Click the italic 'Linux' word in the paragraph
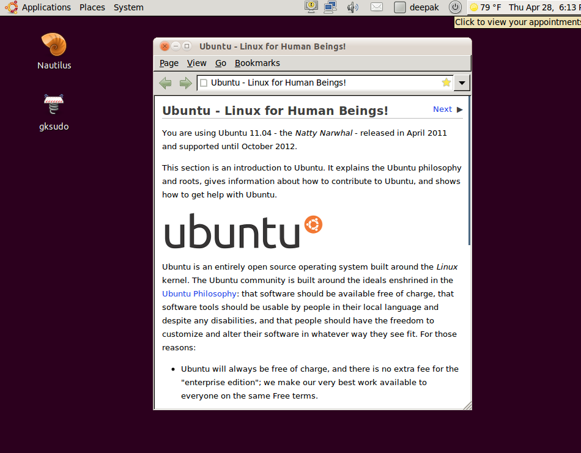Viewport: 581px width, 453px height. tap(446, 267)
